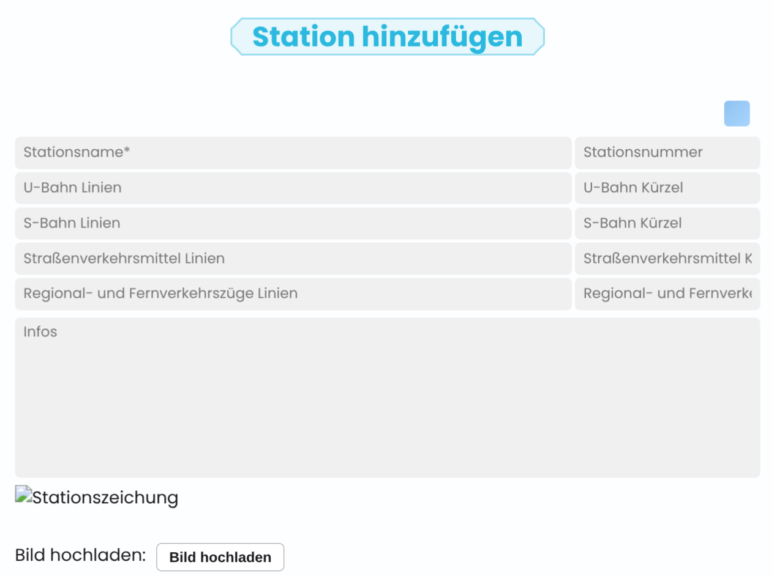
Task: Focus the Straßenverkehrsmittel Linien input
Action: (293, 259)
